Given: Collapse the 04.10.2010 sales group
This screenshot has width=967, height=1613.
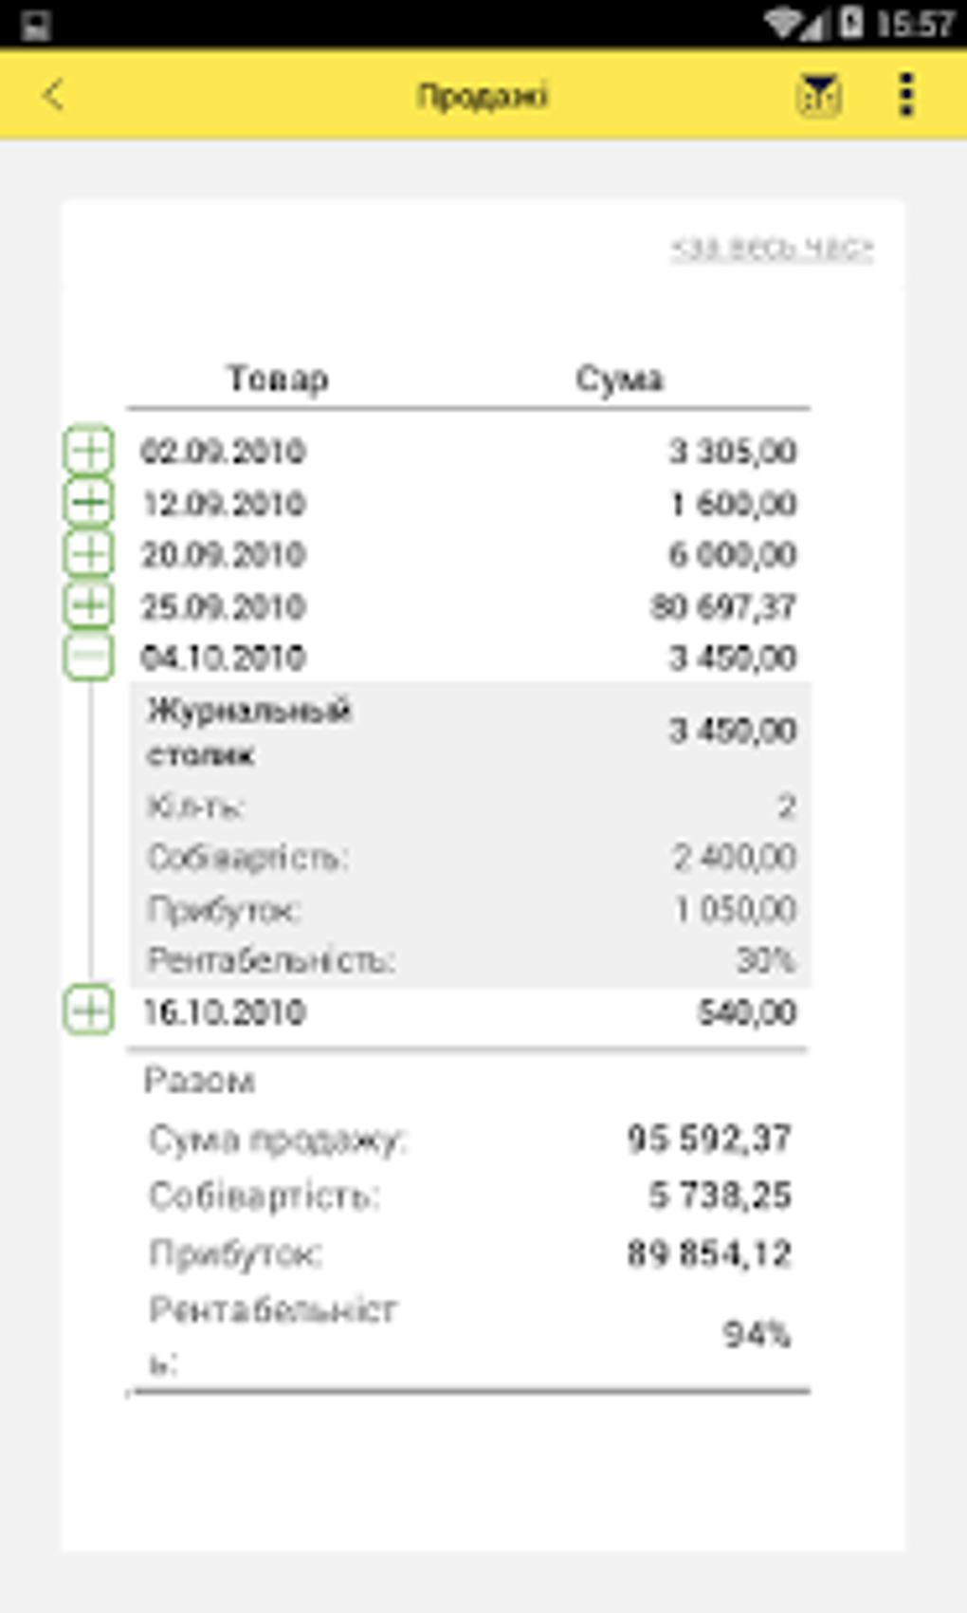Looking at the screenshot, I should (x=89, y=657).
